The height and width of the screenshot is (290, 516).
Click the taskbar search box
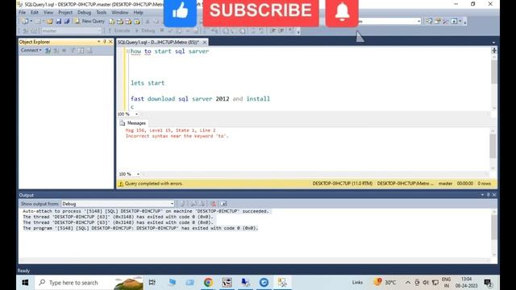tap(89, 283)
